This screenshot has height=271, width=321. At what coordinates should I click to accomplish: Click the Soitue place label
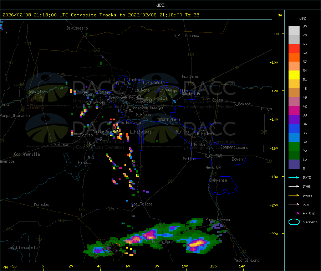point(190,159)
